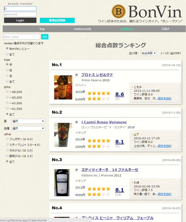Image resolution: width=186 pixels, height=222 pixels.
Task: Select the フルボディ(≥ 4.0) option
Action: click(x=7, y=139)
